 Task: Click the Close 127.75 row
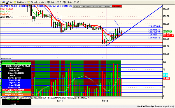(x=17, y=88)
